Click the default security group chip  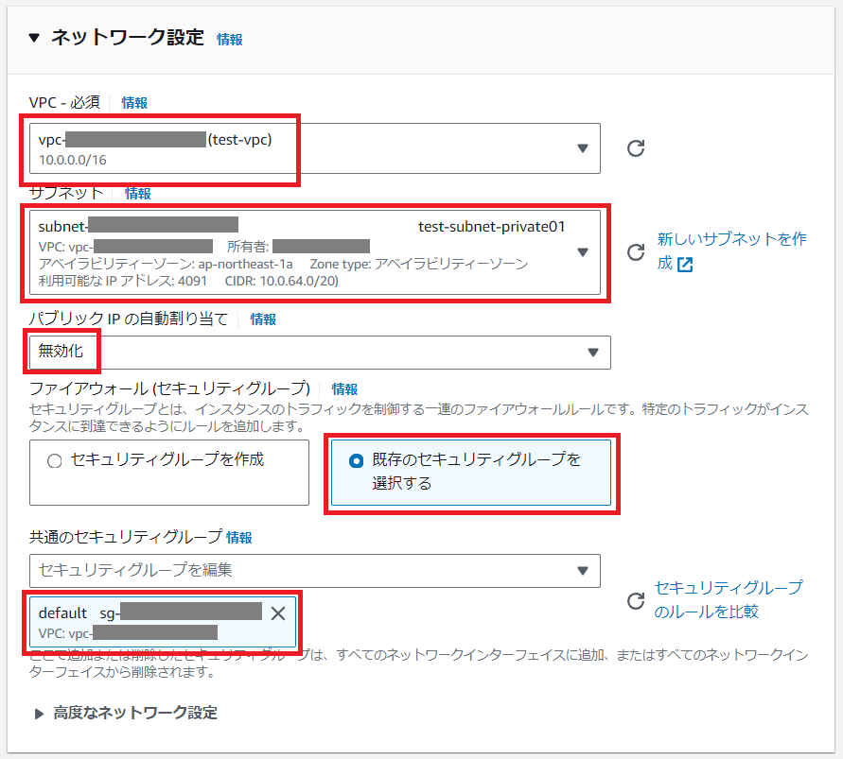point(142,617)
